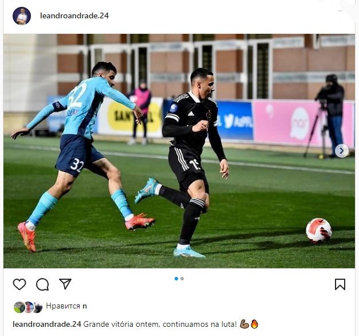Share post via paper plane icon

(65, 284)
